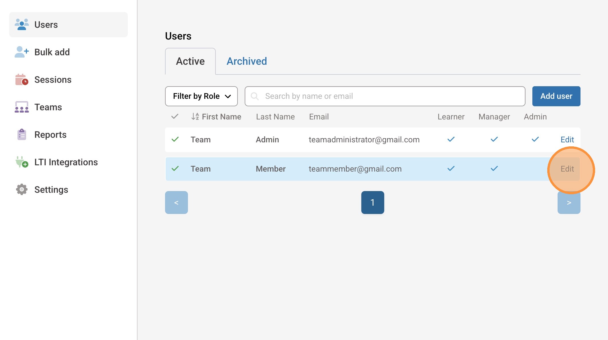
Task: Click the Add user button
Action: click(x=556, y=96)
